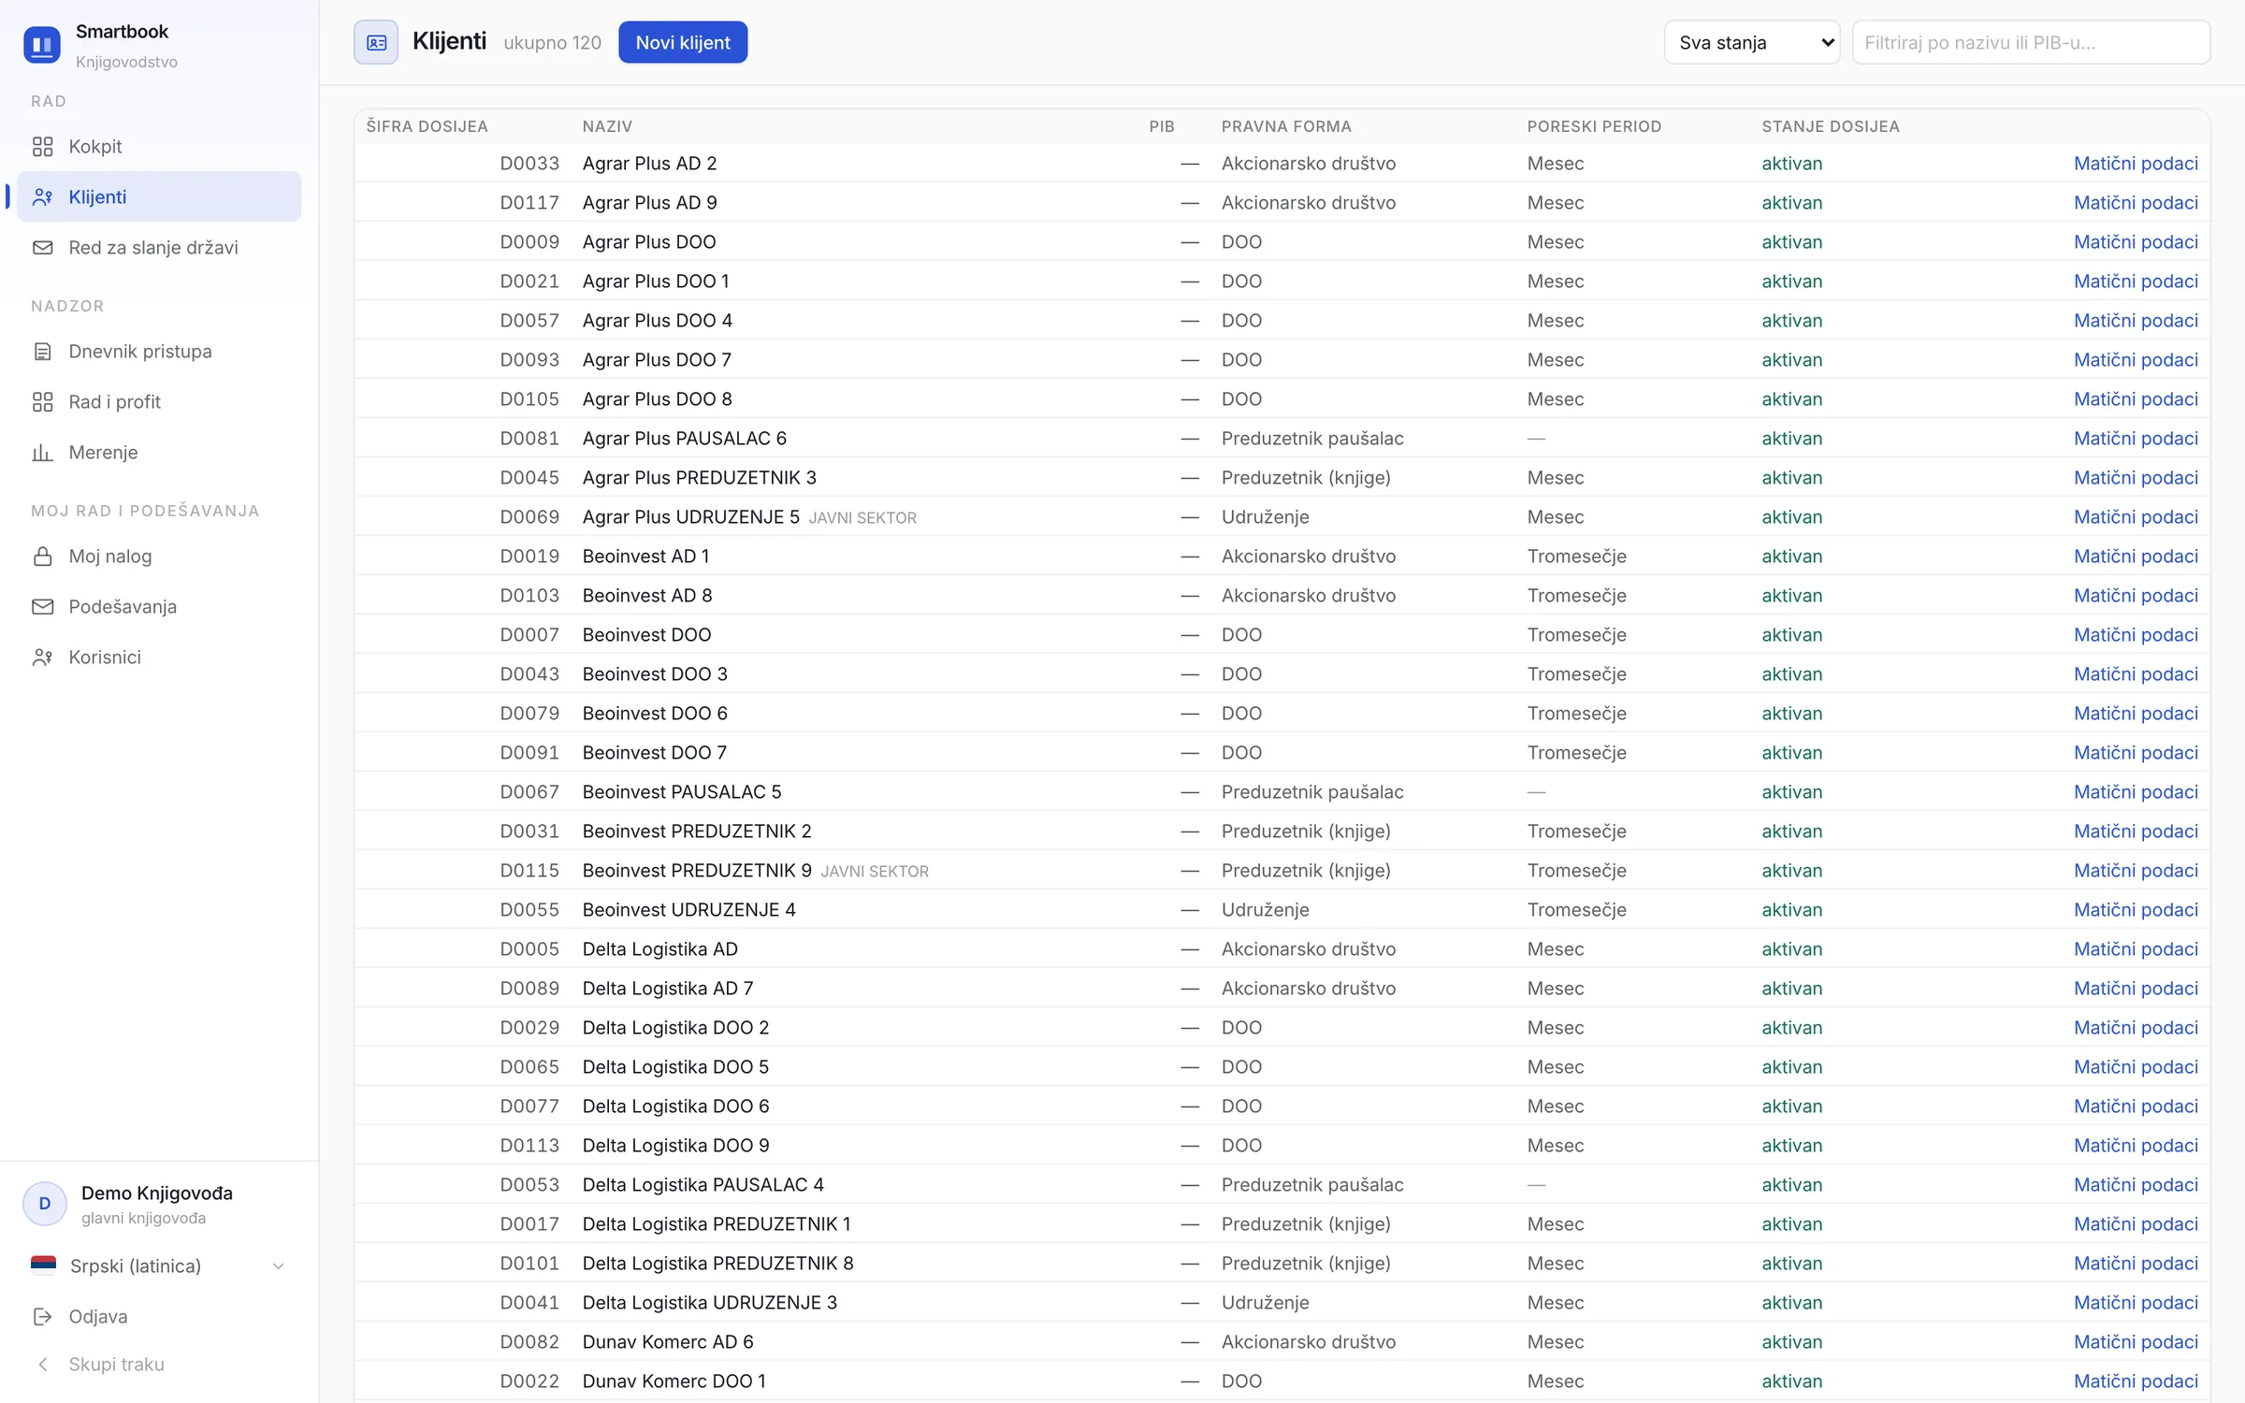Select client name Beoinvest PREDUZETNIK 9
This screenshot has width=2245, height=1403.
(x=697, y=871)
